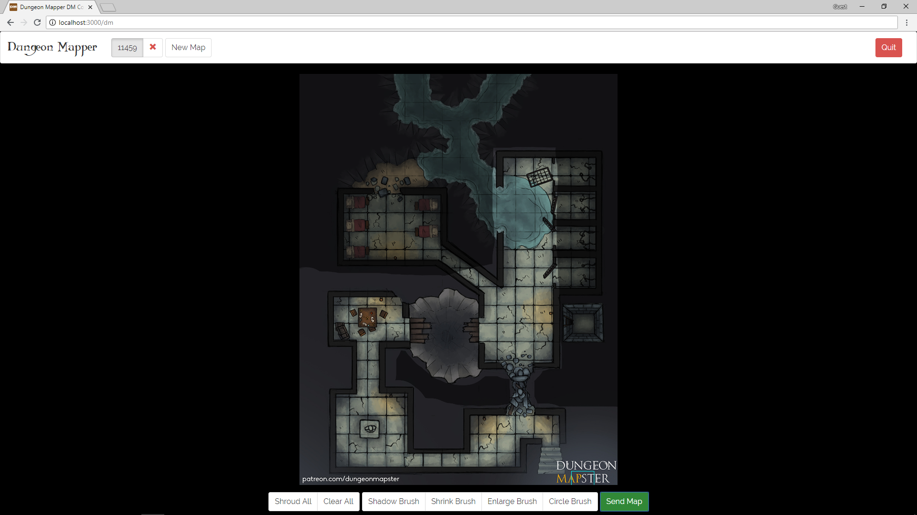Close the Dungeon Mapper DM tab

[90, 7]
